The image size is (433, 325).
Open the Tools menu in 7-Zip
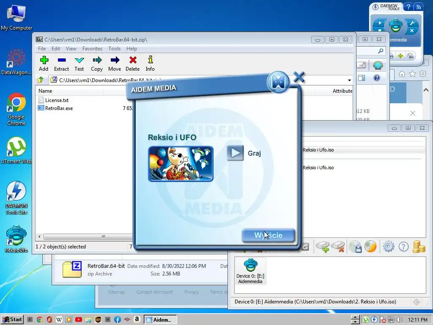click(114, 49)
